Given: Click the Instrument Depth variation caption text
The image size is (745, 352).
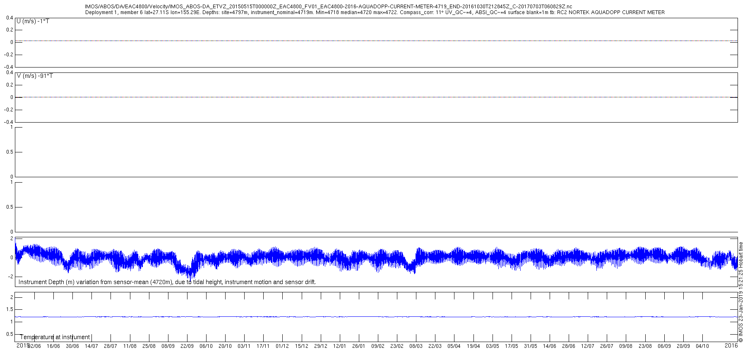Looking at the screenshot, I should pyautogui.click(x=167, y=282).
